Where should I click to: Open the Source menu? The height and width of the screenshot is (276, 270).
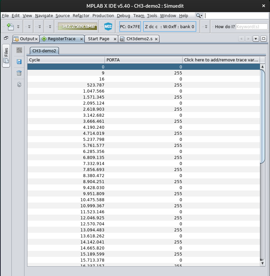[x=63, y=16]
